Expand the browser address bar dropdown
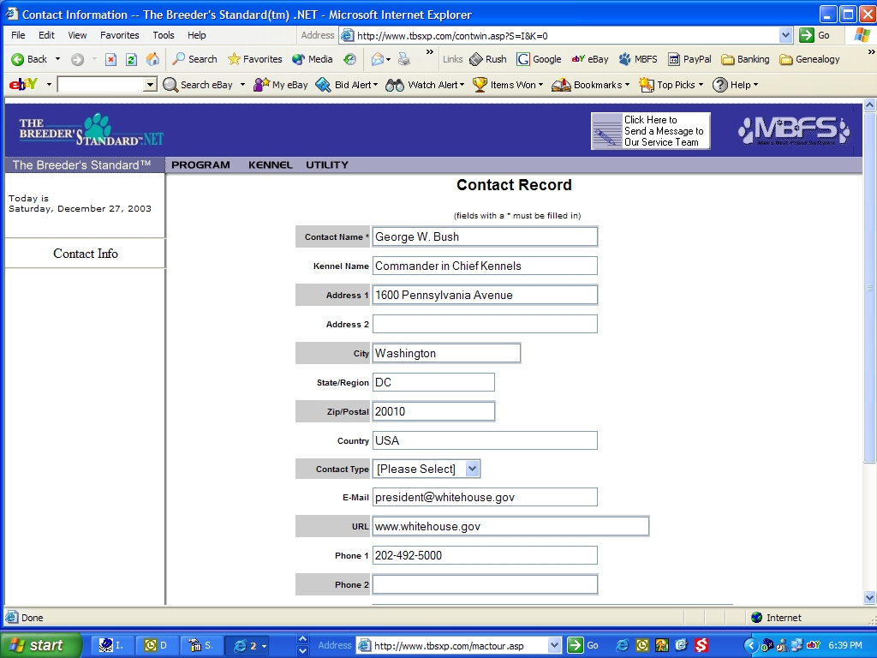Image resolution: width=877 pixels, height=658 pixels. pyautogui.click(x=785, y=35)
